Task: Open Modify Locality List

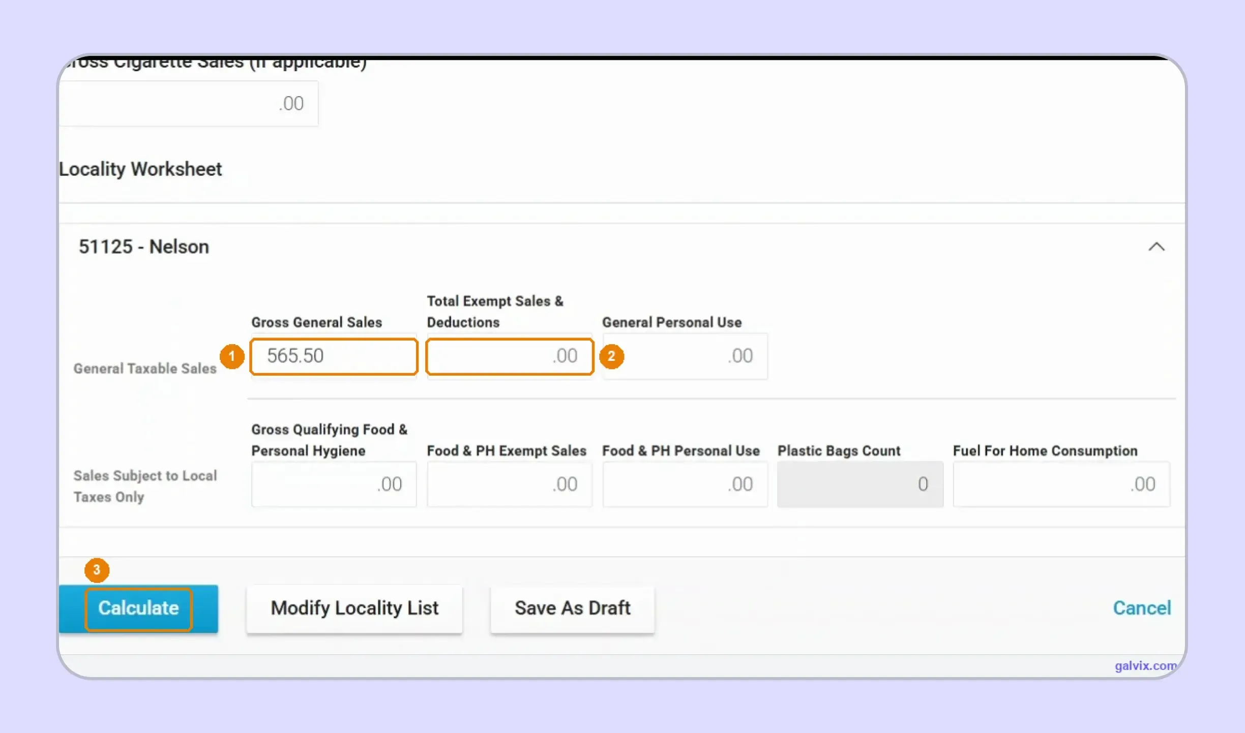Action: (354, 608)
